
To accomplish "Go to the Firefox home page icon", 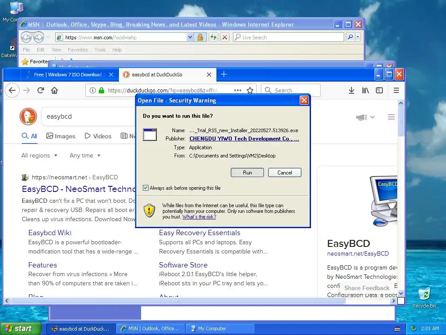I will click(x=54, y=90).
